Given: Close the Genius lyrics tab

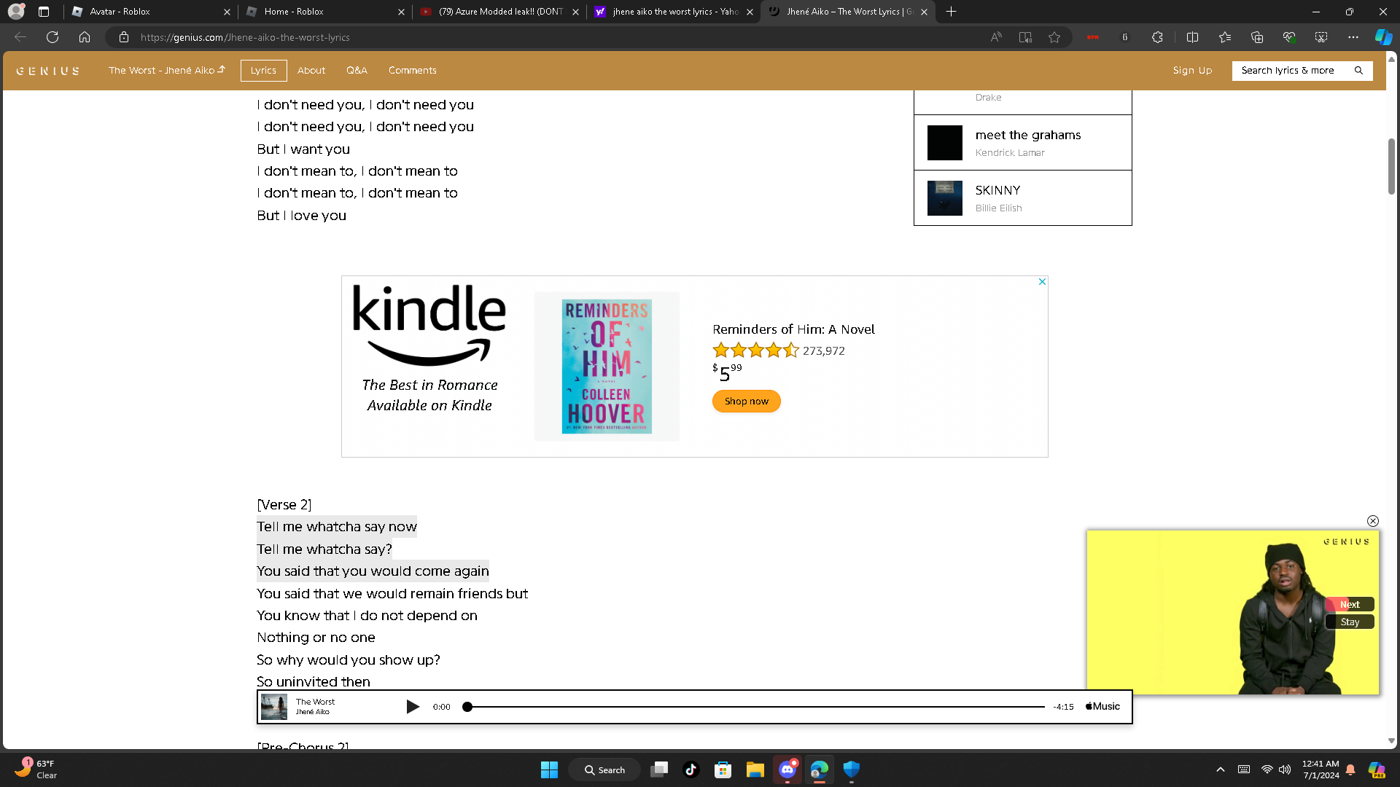Looking at the screenshot, I should point(924,12).
